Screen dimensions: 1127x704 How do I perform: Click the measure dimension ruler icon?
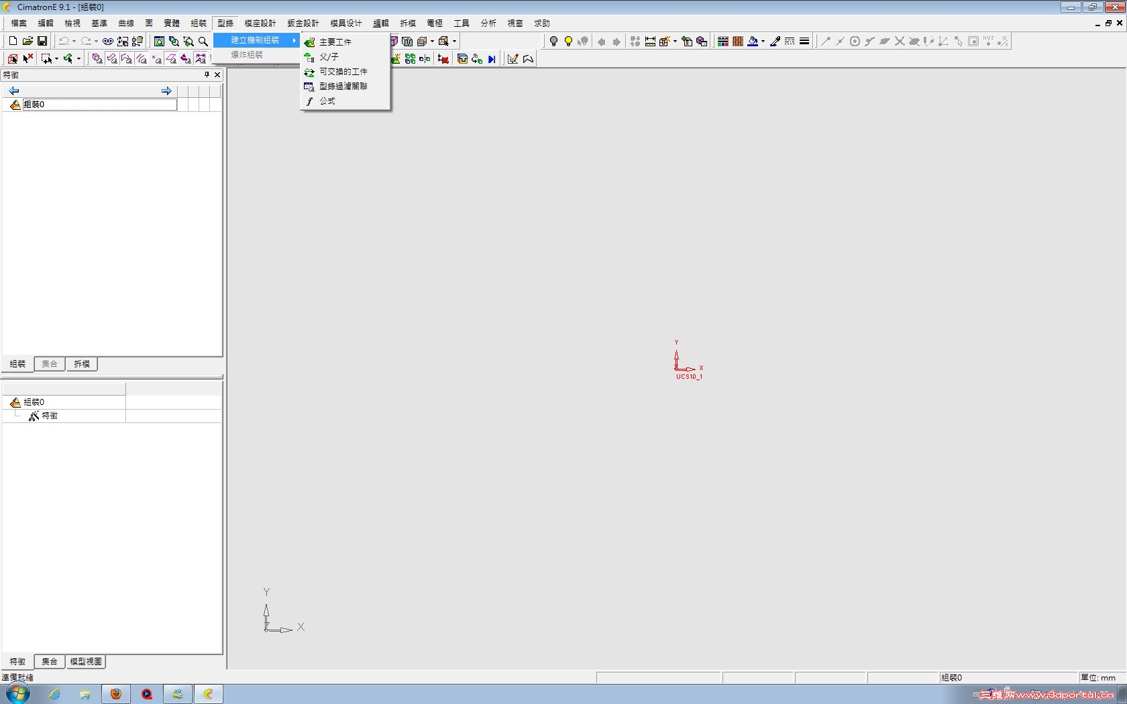point(650,41)
